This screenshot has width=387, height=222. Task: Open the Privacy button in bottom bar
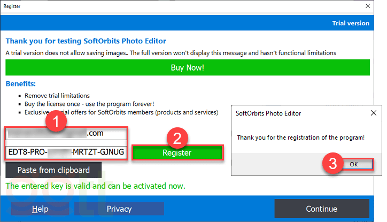[119, 209]
